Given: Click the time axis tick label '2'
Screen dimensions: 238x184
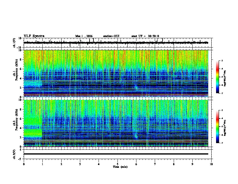Looking at the screenshot, I should click(x=61, y=164).
